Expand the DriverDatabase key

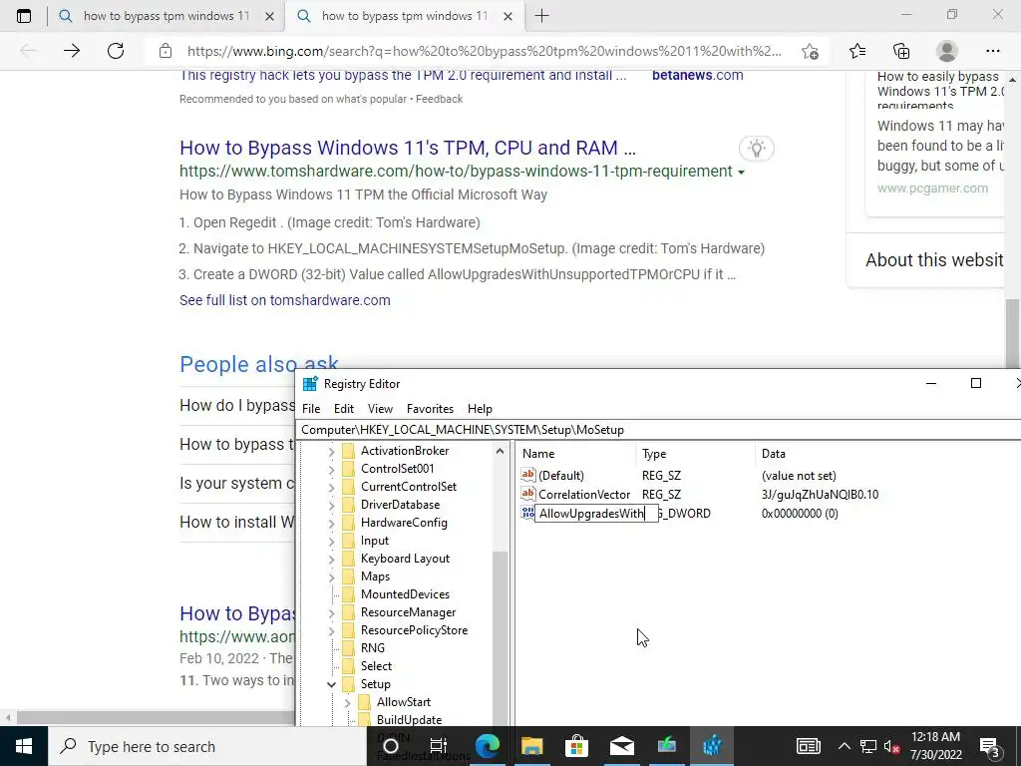(331, 505)
